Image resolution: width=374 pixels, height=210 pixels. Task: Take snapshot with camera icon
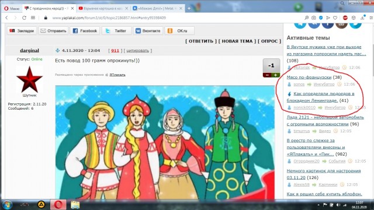314,17
